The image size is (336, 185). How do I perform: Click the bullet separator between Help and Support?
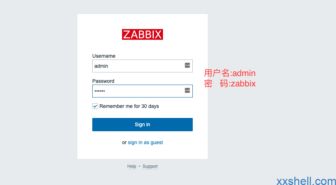click(x=139, y=166)
